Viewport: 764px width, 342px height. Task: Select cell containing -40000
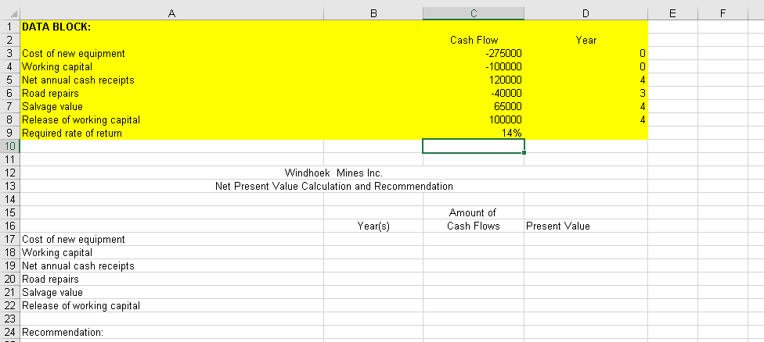tap(474, 93)
